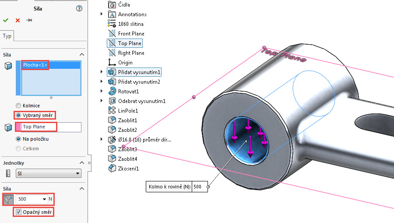
Task: Open the SI units dropdown
Action: pos(48,173)
